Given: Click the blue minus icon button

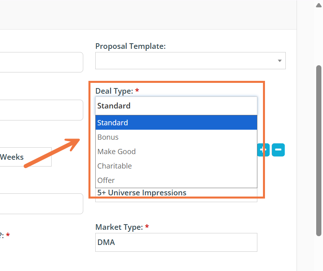Looking at the screenshot, I should point(278,150).
